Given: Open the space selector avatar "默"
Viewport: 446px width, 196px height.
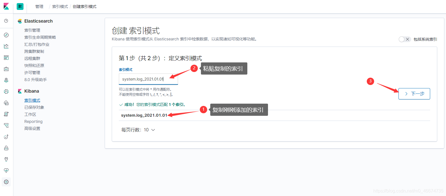Looking at the screenshot, I should click(20, 6).
